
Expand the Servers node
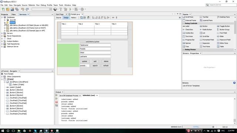2,33
